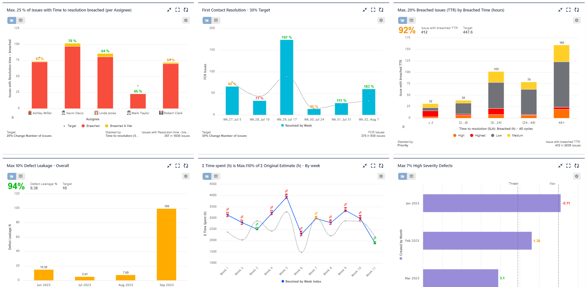Open fullscreen for Max 7% High Severity Defects gadget
The width and height of the screenshot is (588, 287).
point(568,166)
